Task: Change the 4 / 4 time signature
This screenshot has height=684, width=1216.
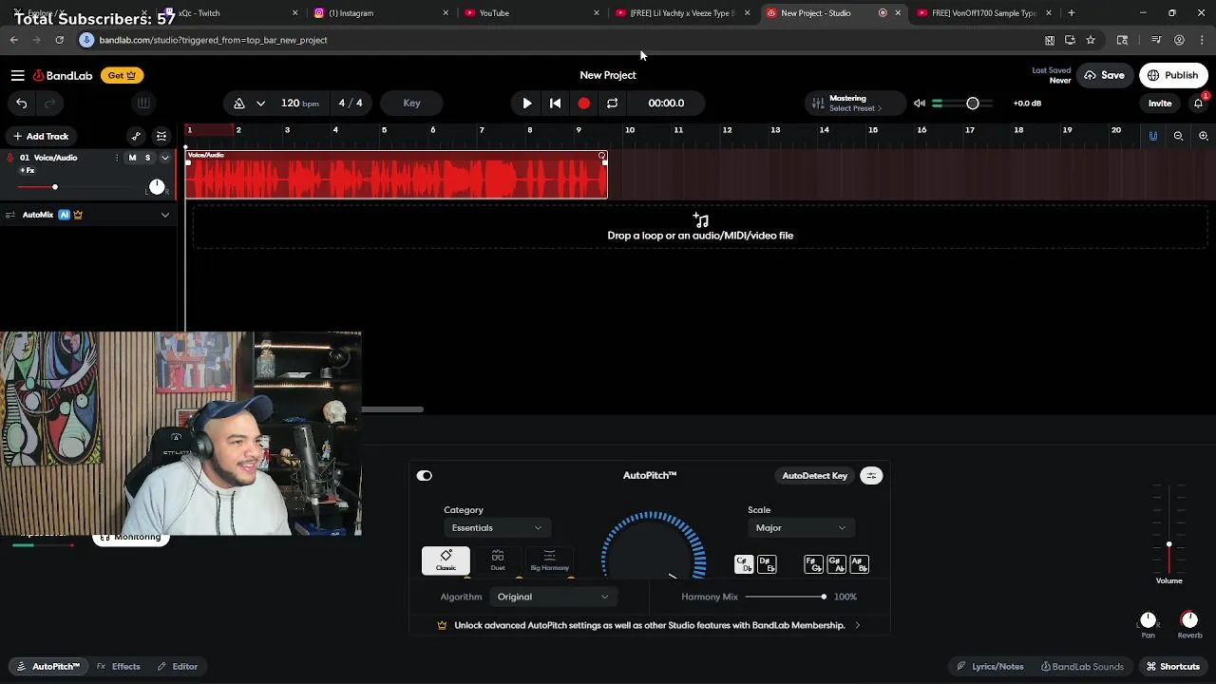Action: [x=351, y=104]
